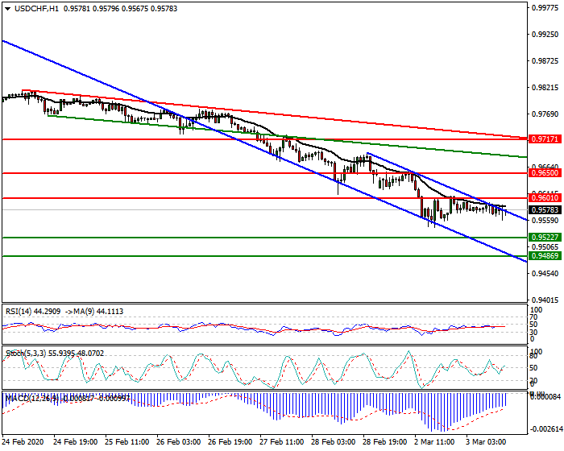Click the RSI(14) 44.2909 indicator label
564x451 pixels.
[33, 312]
